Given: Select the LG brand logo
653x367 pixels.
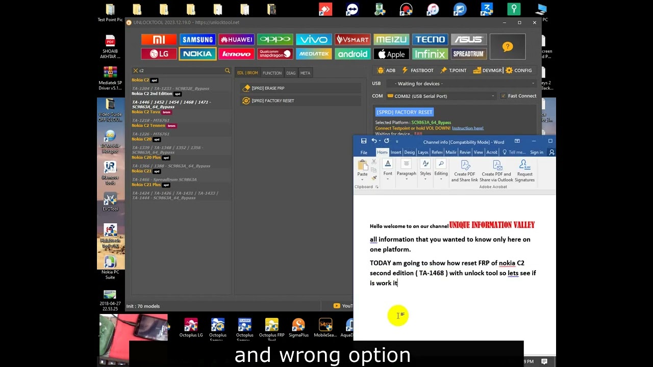Looking at the screenshot, I should pos(159,54).
